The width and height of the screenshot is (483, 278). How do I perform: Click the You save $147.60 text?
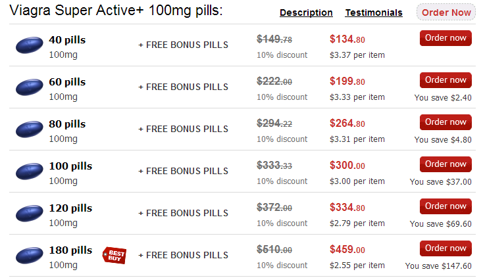point(438,266)
